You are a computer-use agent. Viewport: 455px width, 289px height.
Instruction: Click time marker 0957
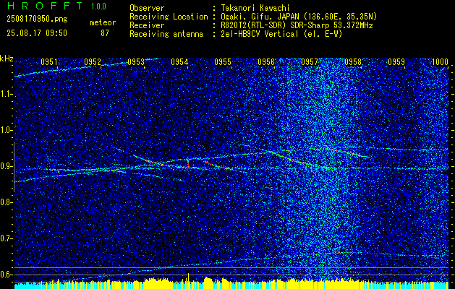coord(310,62)
